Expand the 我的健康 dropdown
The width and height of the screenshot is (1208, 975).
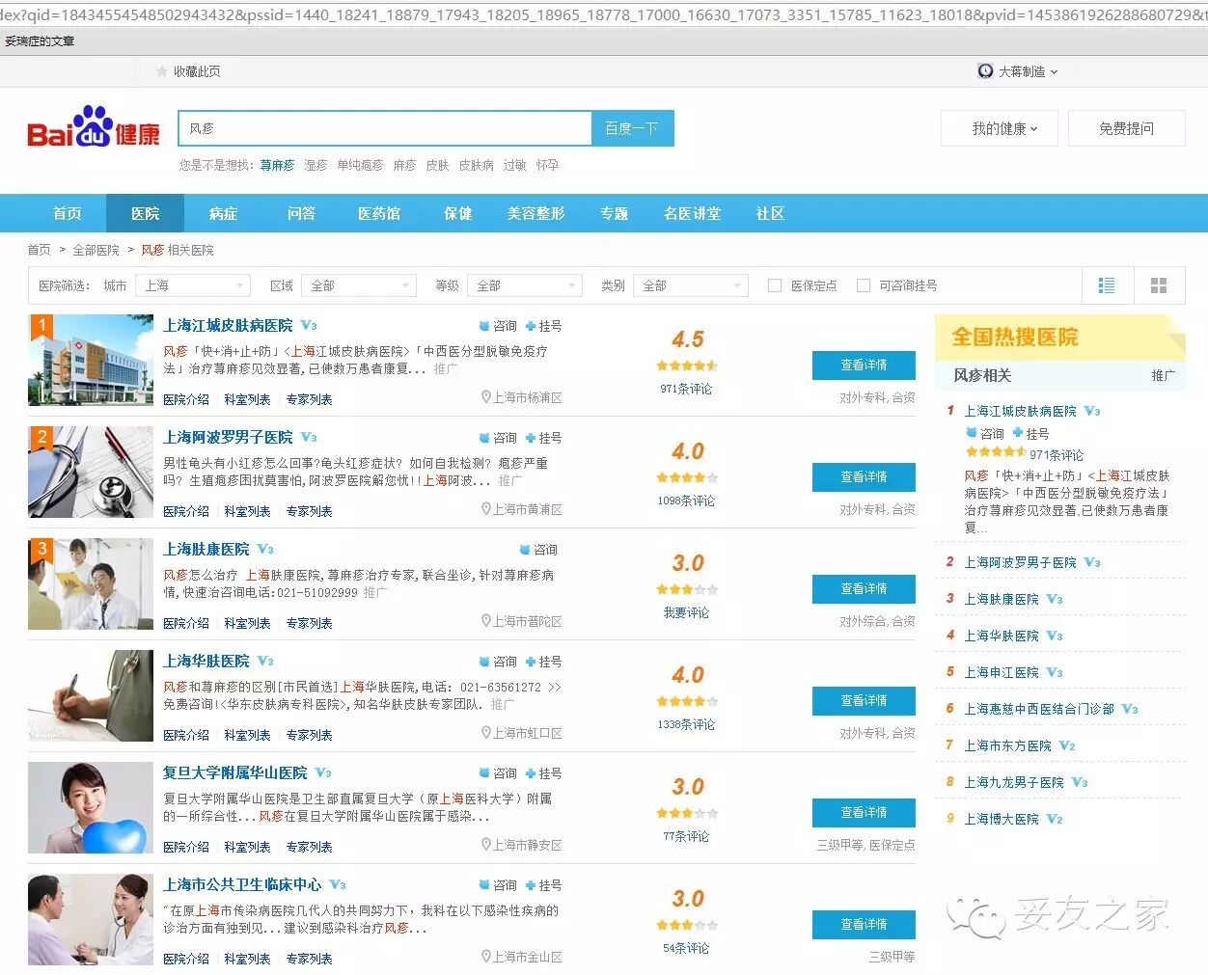coord(1000,128)
